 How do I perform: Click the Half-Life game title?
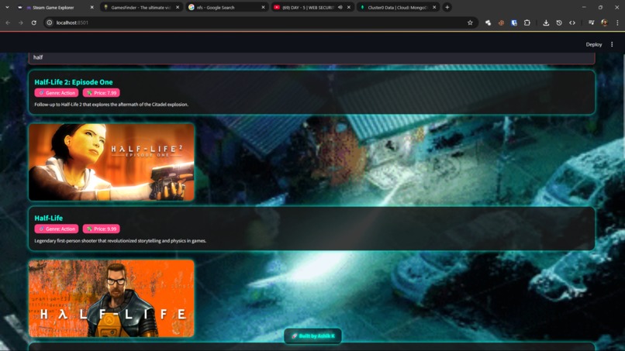(x=48, y=218)
